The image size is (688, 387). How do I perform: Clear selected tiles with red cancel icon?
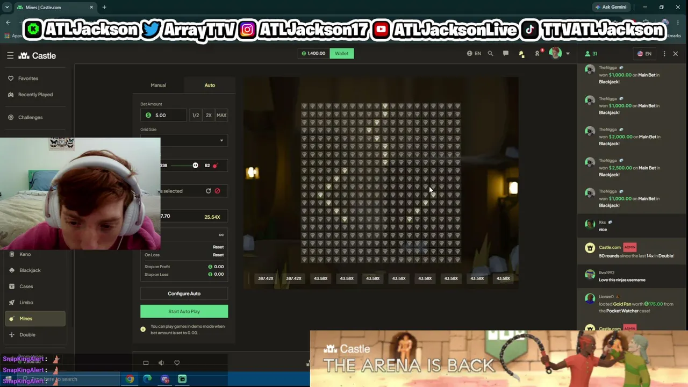point(217,191)
